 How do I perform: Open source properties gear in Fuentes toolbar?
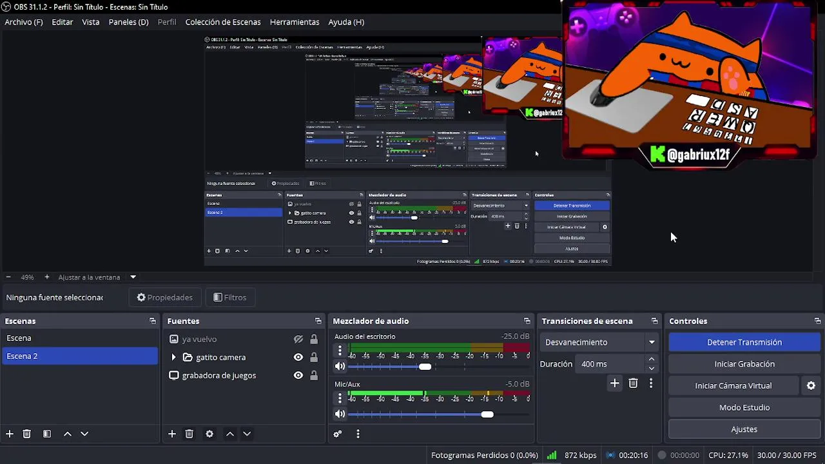pos(209,434)
